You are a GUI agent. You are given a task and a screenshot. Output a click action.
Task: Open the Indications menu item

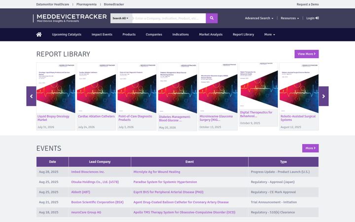point(180,35)
